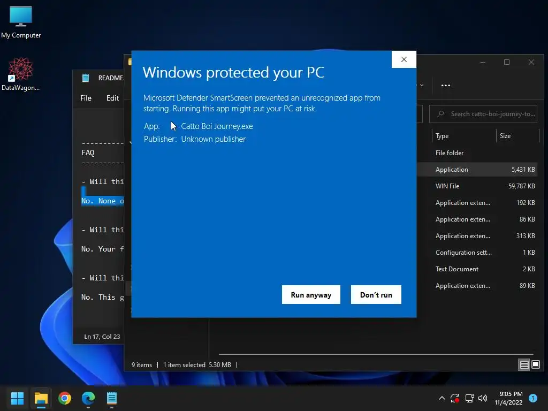Open My Computer desktop icon
Image resolution: width=548 pixels, height=411 pixels.
tap(21, 22)
